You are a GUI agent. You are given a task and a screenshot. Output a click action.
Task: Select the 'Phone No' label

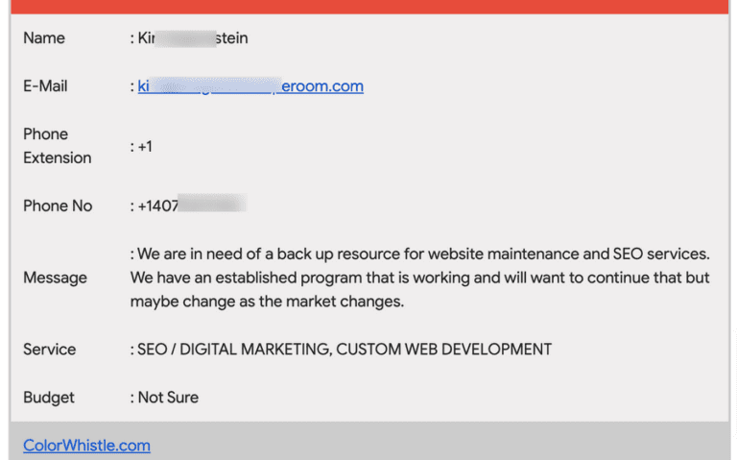(58, 206)
